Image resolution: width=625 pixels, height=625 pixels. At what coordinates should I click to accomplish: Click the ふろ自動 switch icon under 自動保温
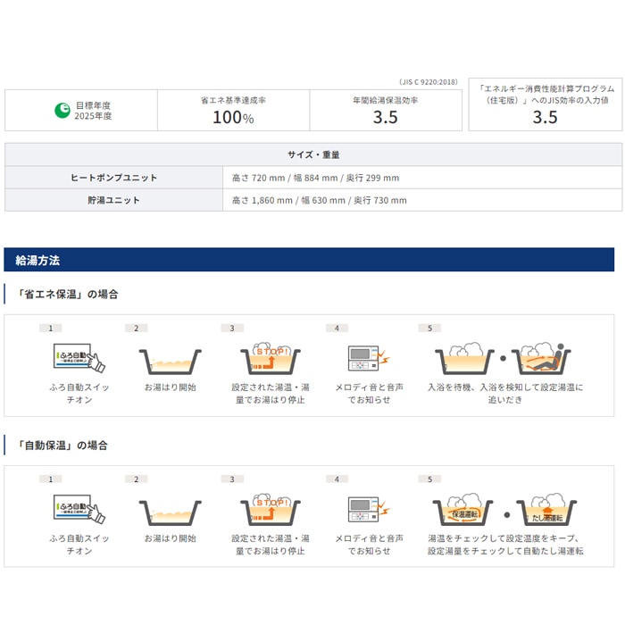click(74, 509)
